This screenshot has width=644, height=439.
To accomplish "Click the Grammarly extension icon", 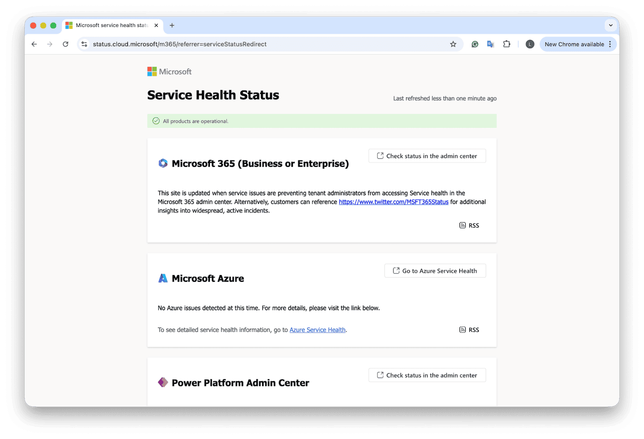I will [x=475, y=44].
